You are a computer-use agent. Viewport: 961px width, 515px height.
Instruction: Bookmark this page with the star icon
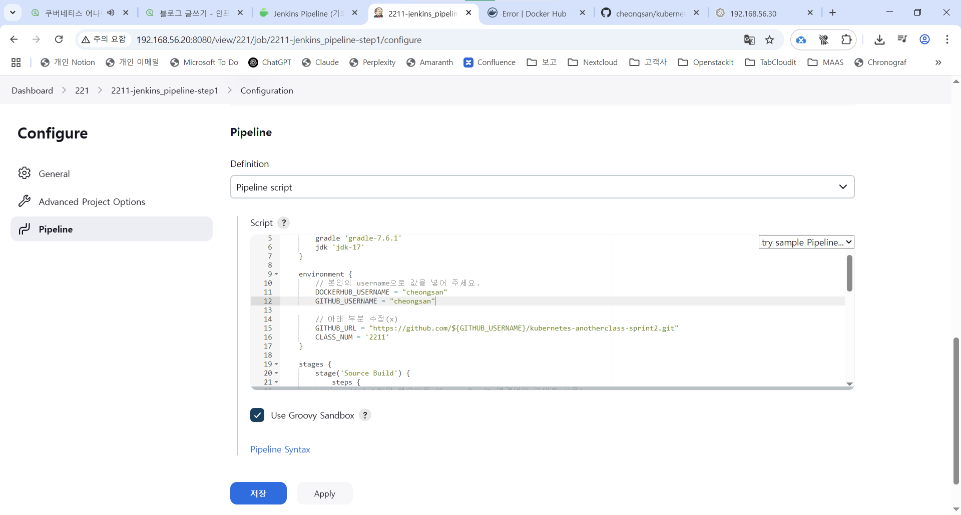pos(770,40)
